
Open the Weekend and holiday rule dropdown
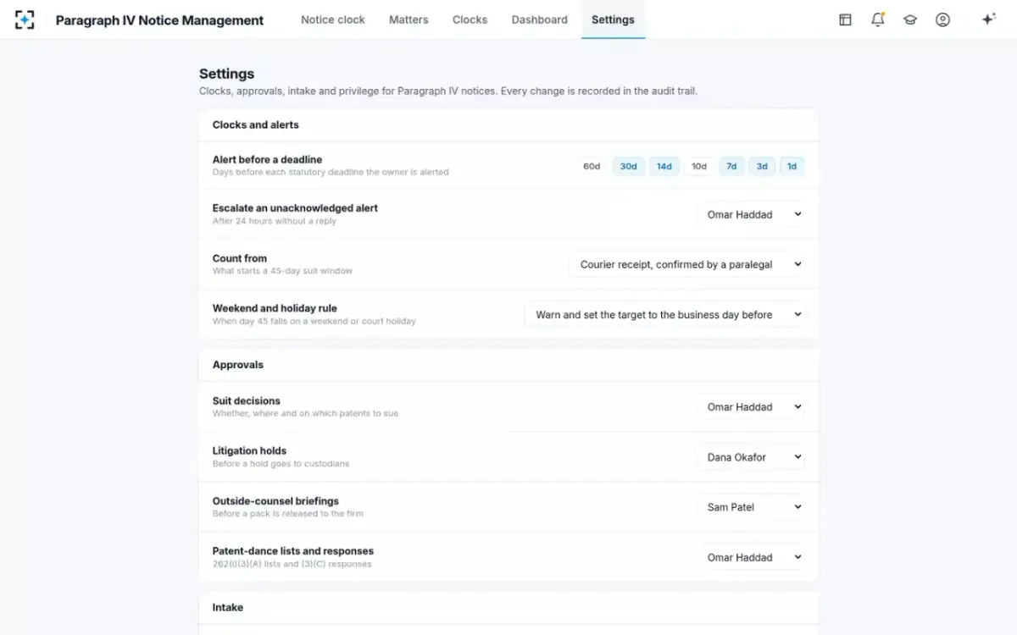pos(665,314)
